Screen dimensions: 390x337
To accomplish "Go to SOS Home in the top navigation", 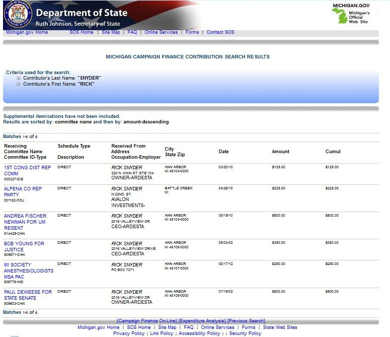I will point(81,32).
